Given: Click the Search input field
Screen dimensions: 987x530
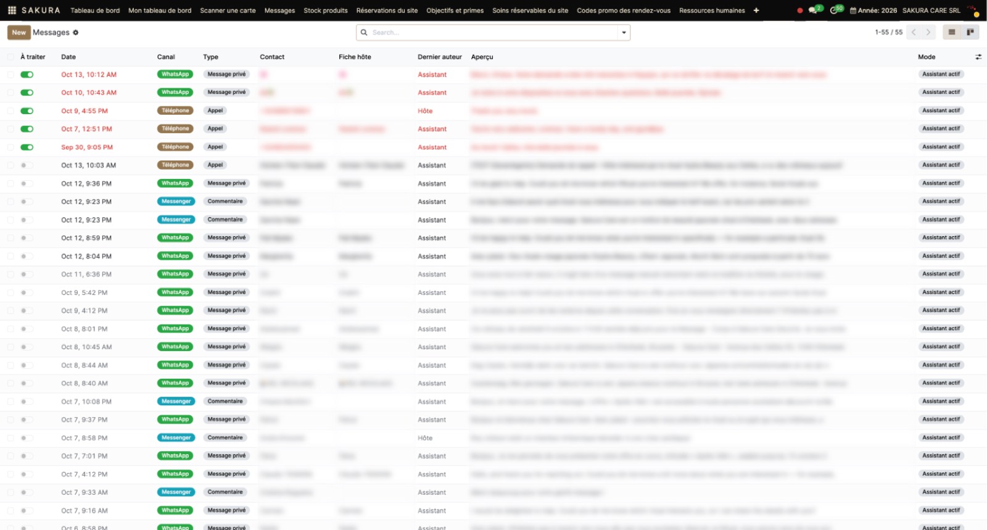Looking at the screenshot, I should tap(493, 32).
